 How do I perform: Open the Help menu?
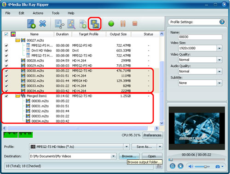[x=71, y=13]
